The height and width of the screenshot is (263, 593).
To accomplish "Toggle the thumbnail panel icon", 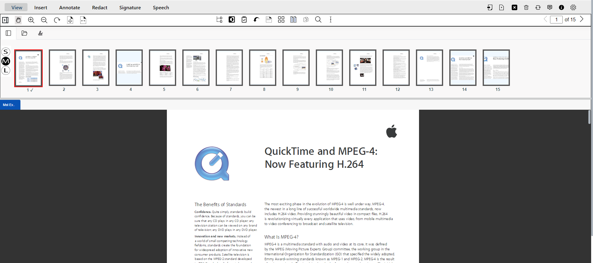I will tap(8, 33).
